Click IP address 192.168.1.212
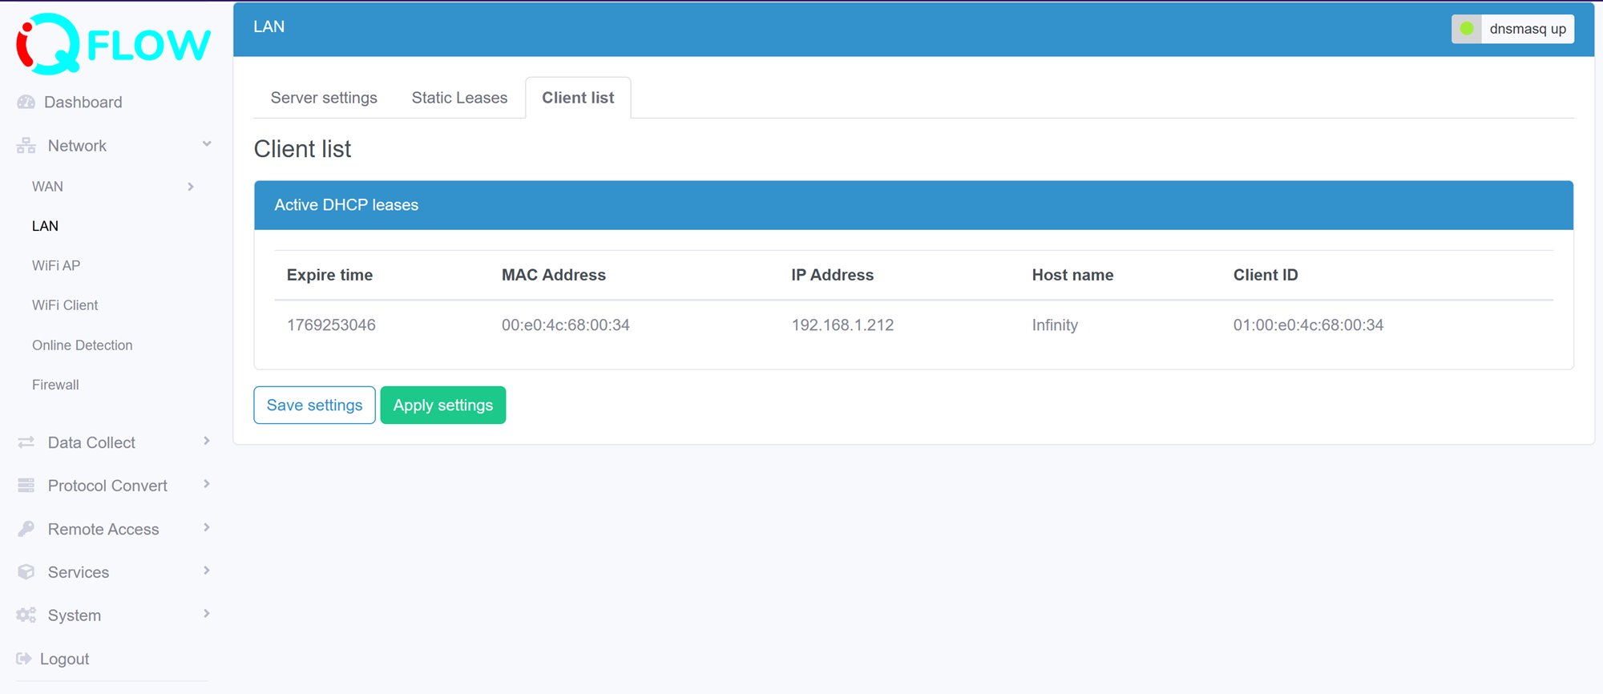Image resolution: width=1603 pixels, height=694 pixels. click(842, 325)
